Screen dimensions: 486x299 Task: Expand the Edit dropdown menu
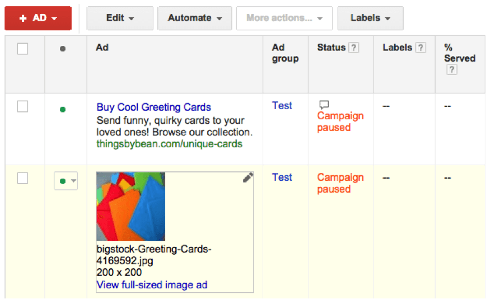pos(120,18)
